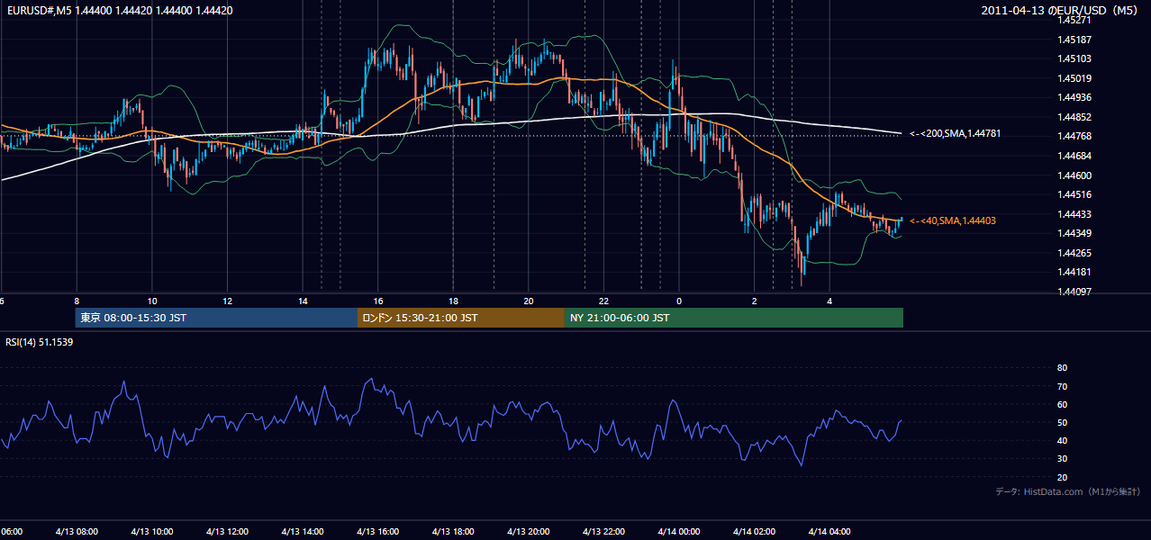
Task: Click bottom date label 4/14 04:00
Action: pos(829,532)
